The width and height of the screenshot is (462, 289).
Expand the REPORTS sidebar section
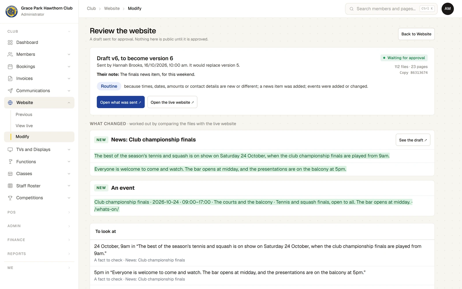point(39,254)
